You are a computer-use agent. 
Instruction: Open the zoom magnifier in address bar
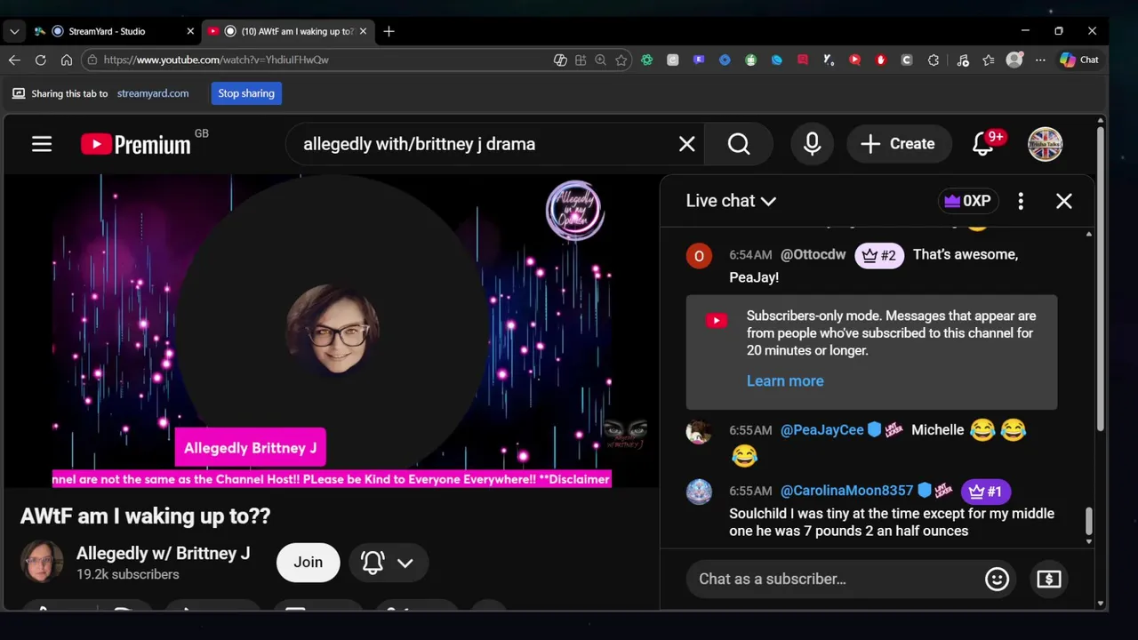[600, 60]
